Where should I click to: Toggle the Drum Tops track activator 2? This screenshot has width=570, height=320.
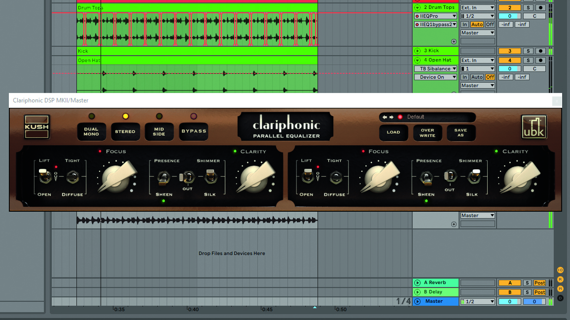509,7
